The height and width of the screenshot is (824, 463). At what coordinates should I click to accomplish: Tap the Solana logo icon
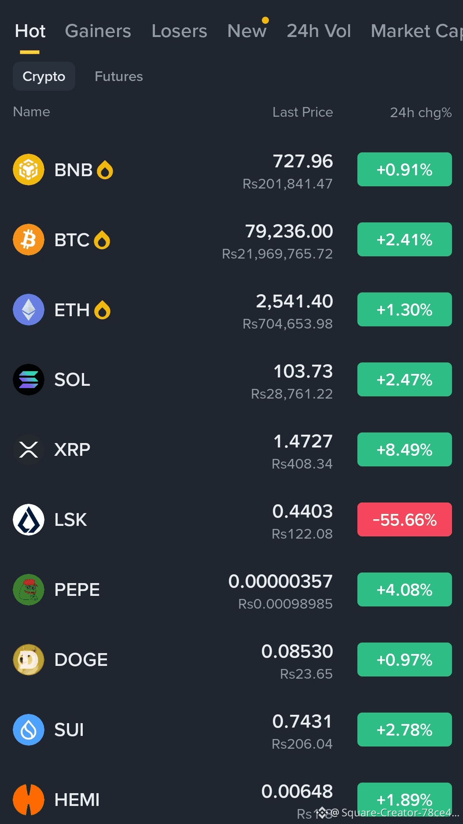click(x=29, y=380)
